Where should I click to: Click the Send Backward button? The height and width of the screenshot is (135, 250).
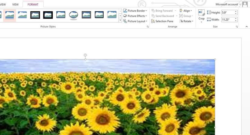point(163,16)
